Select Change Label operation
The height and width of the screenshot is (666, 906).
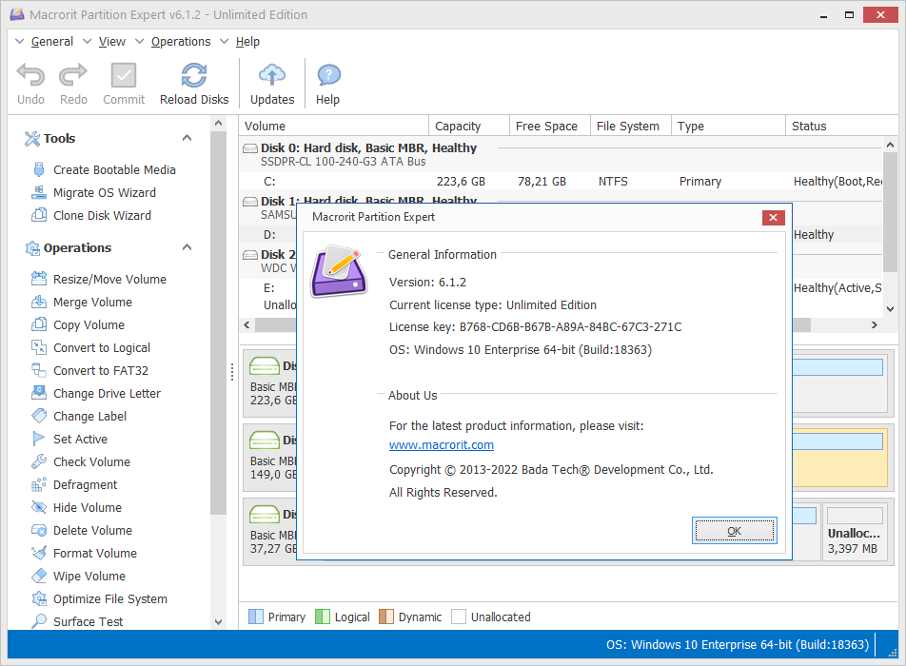click(89, 417)
